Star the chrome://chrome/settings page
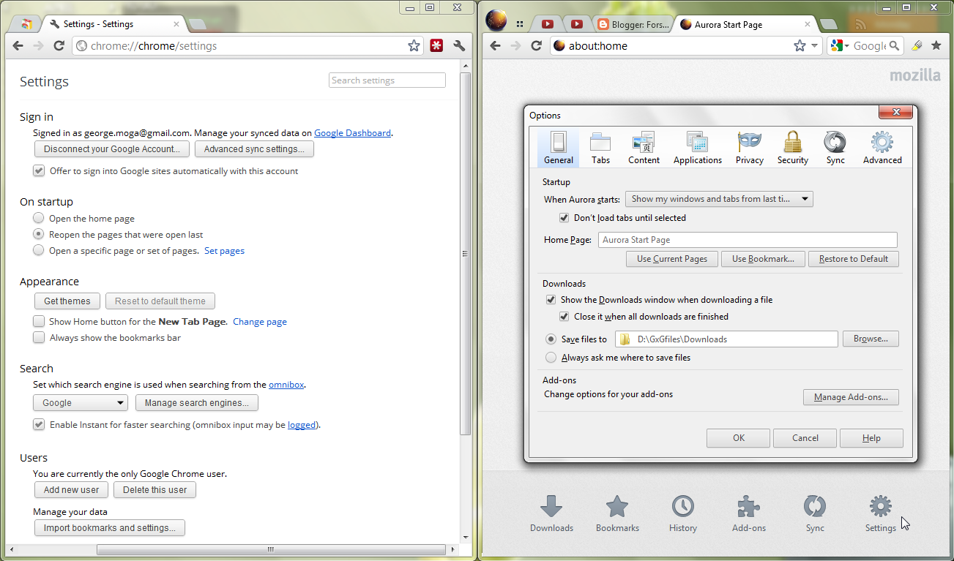The width and height of the screenshot is (954, 561). click(x=414, y=46)
